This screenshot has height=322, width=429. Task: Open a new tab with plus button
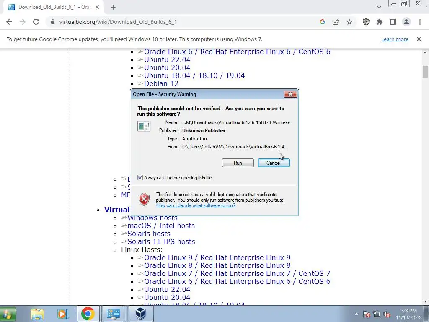(x=113, y=7)
